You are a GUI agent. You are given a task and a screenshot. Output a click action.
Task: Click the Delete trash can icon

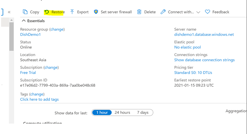(139, 12)
